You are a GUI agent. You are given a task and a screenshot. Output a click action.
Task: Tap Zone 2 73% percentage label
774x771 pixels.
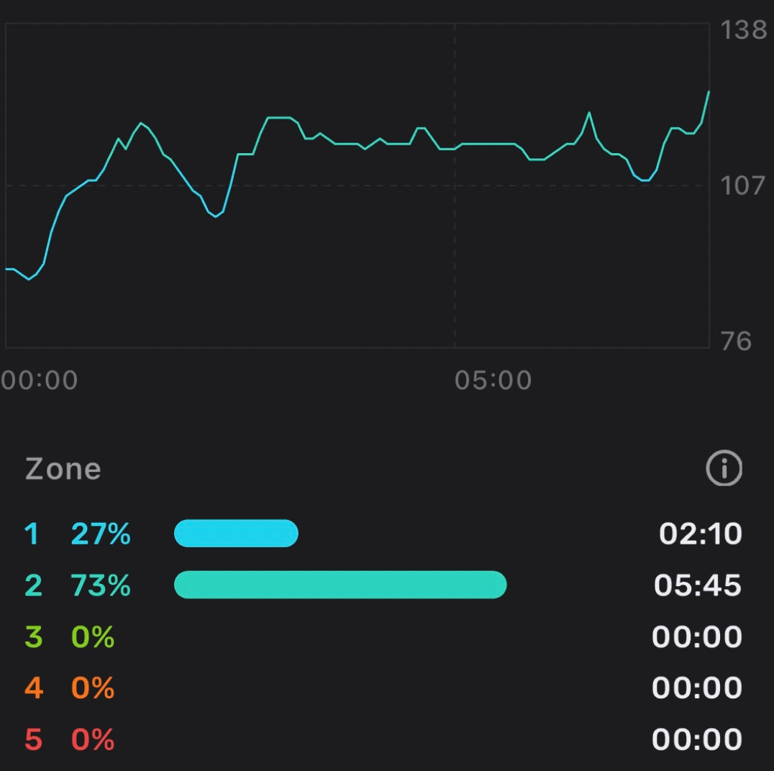101,585
